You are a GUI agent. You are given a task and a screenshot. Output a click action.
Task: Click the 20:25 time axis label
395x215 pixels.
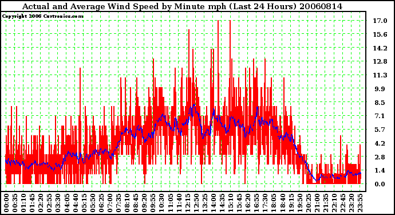[308, 203]
